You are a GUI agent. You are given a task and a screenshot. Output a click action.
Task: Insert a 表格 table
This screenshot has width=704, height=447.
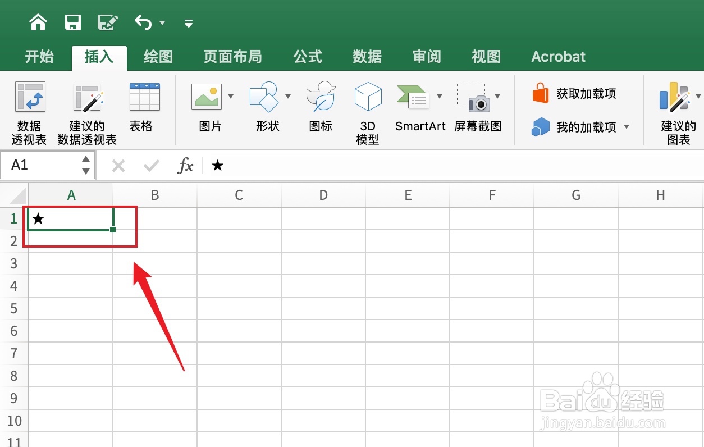point(144,108)
